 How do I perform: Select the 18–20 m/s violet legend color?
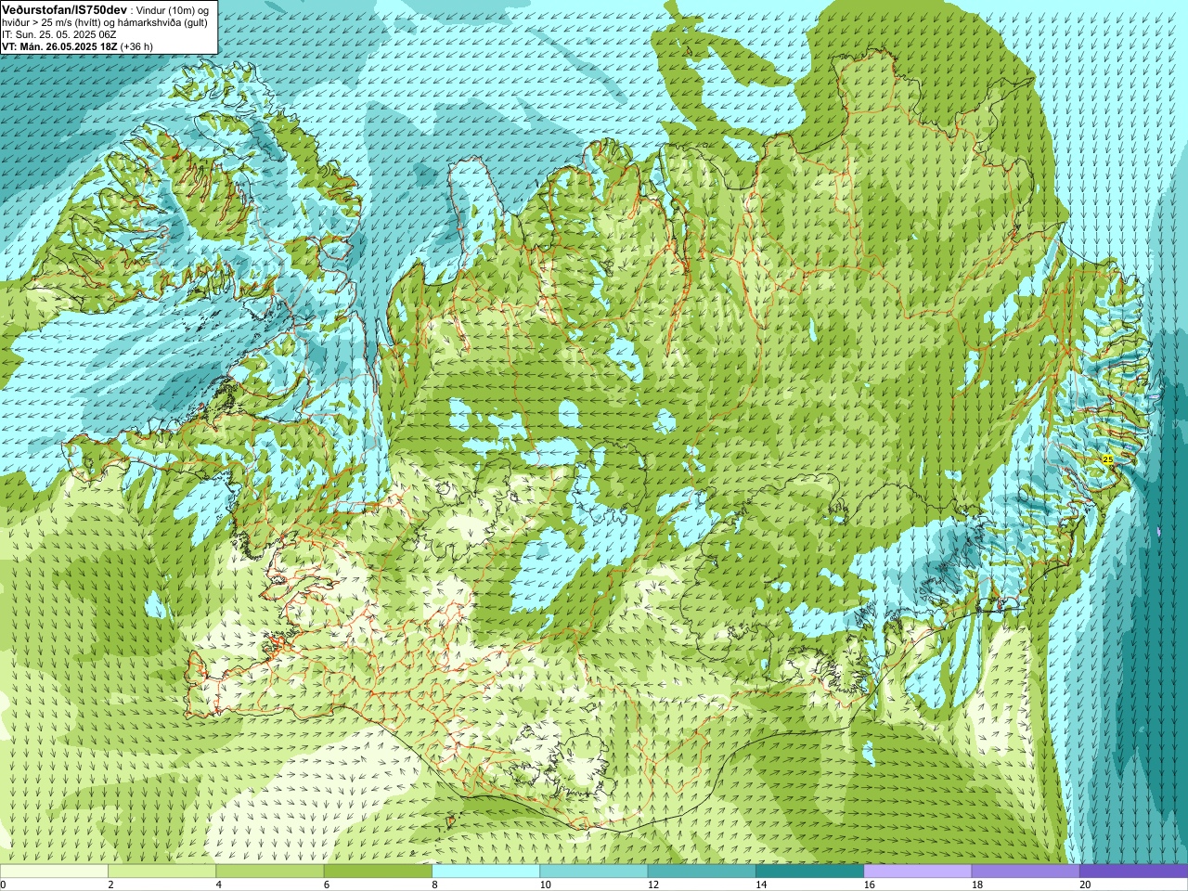[1026, 872]
